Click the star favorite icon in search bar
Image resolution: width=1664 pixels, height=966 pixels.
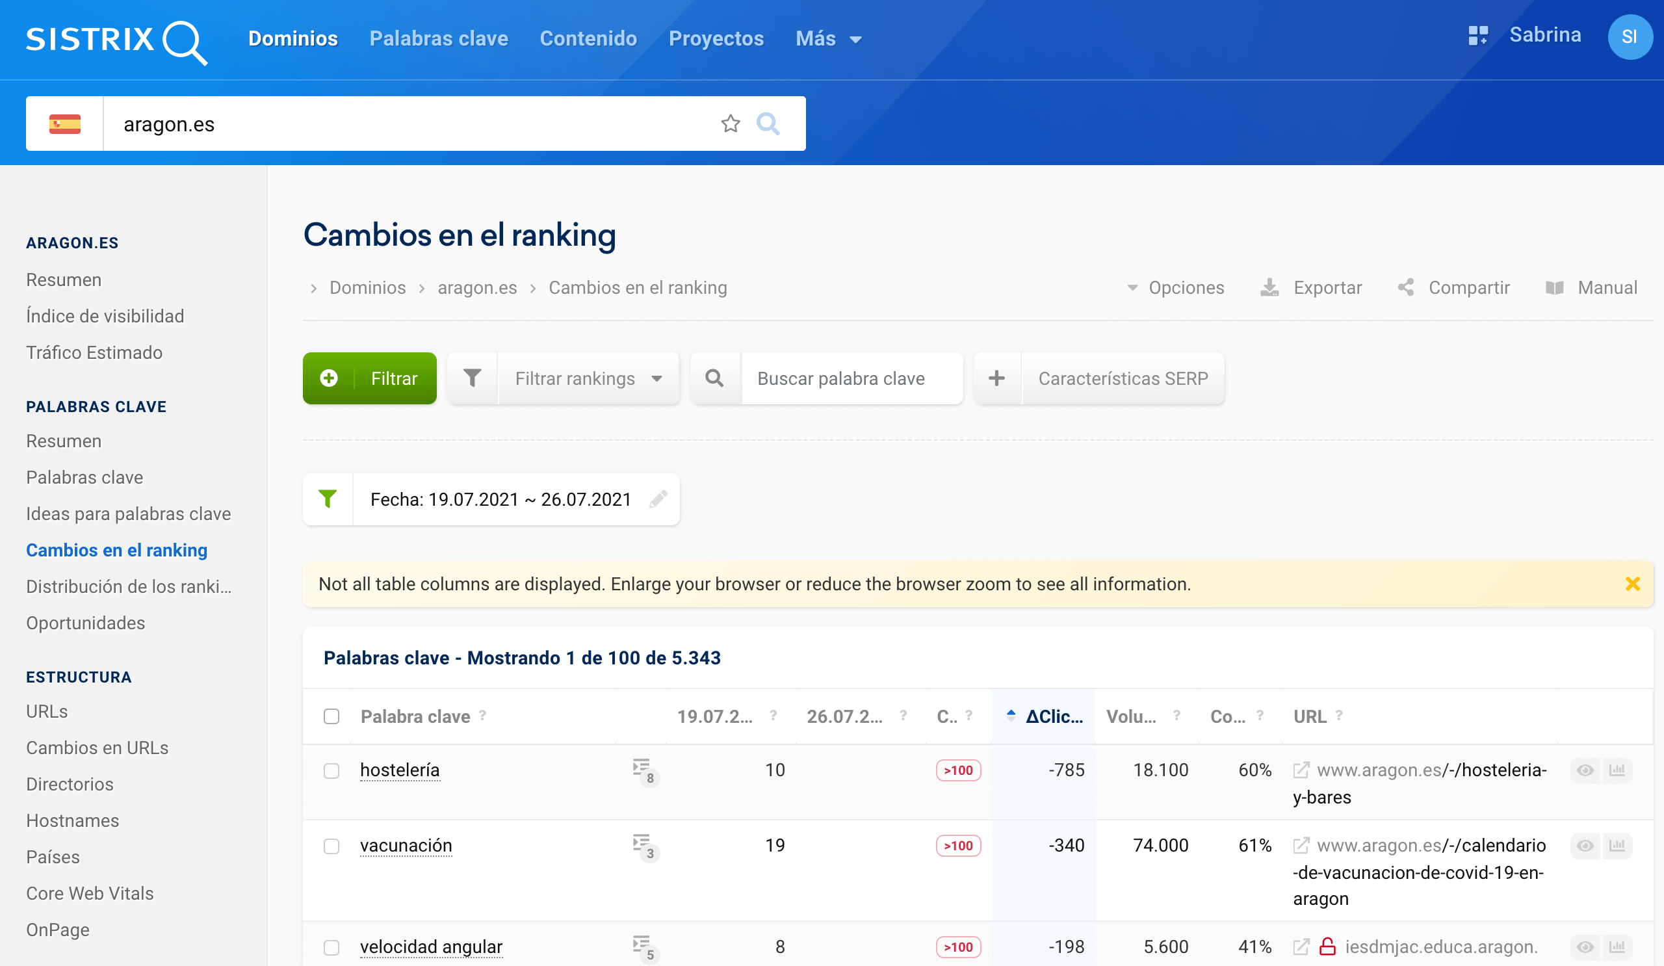[x=731, y=124]
